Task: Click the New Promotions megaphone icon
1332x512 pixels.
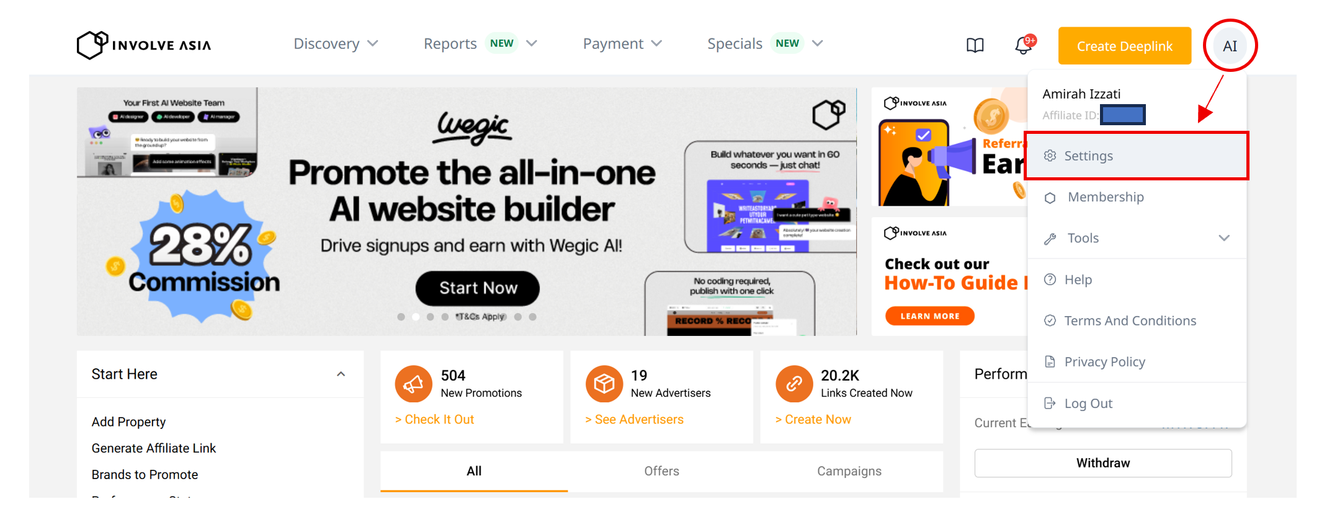Action: click(x=414, y=384)
